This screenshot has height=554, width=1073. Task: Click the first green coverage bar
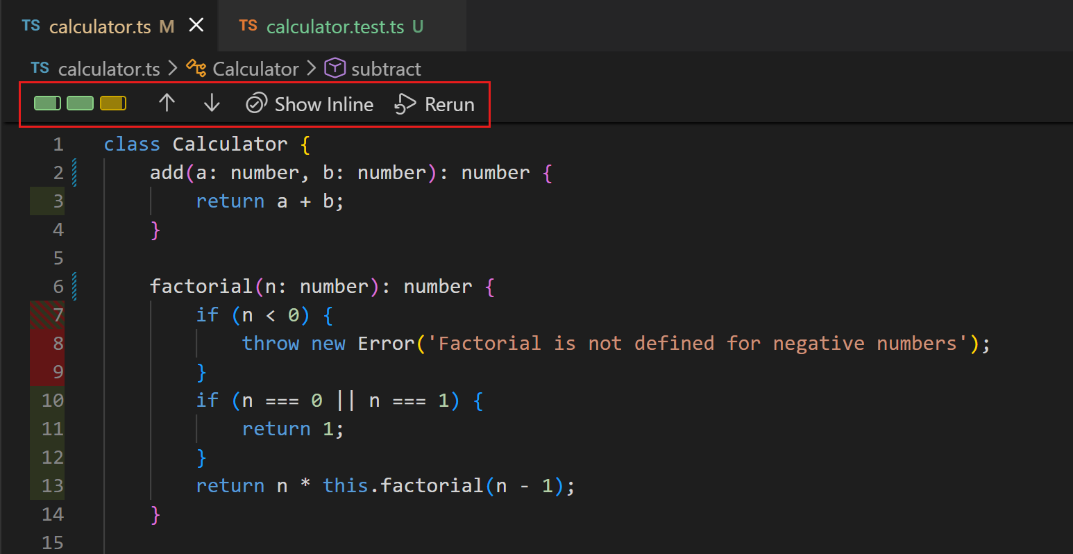[47, 103]
